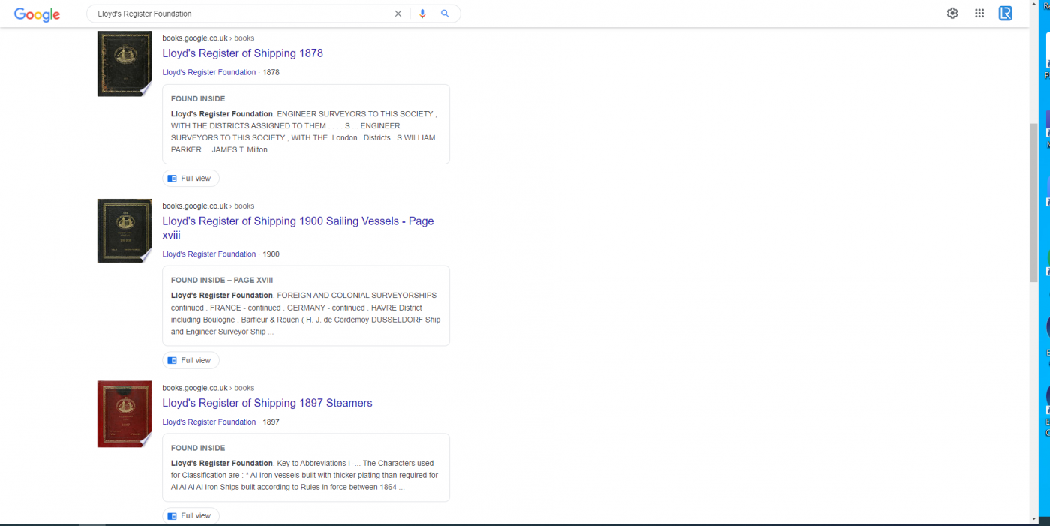Start voice search with the microphone icon

(x=422, y=14)
